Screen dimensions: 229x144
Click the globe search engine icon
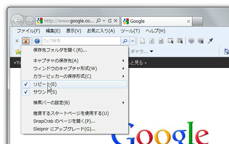coord(37,41)
